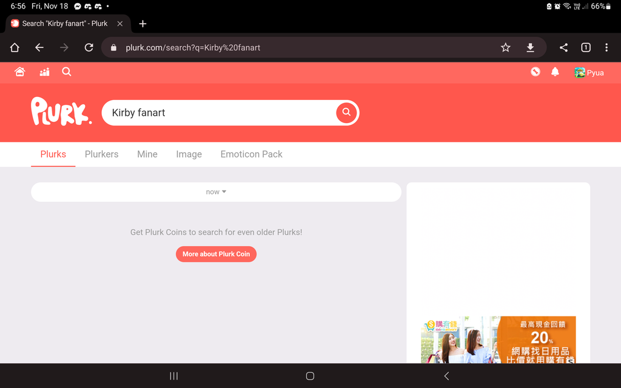This screenshot has height=388, width=621.
Task: Go back in browser
Action: [39, 47]
